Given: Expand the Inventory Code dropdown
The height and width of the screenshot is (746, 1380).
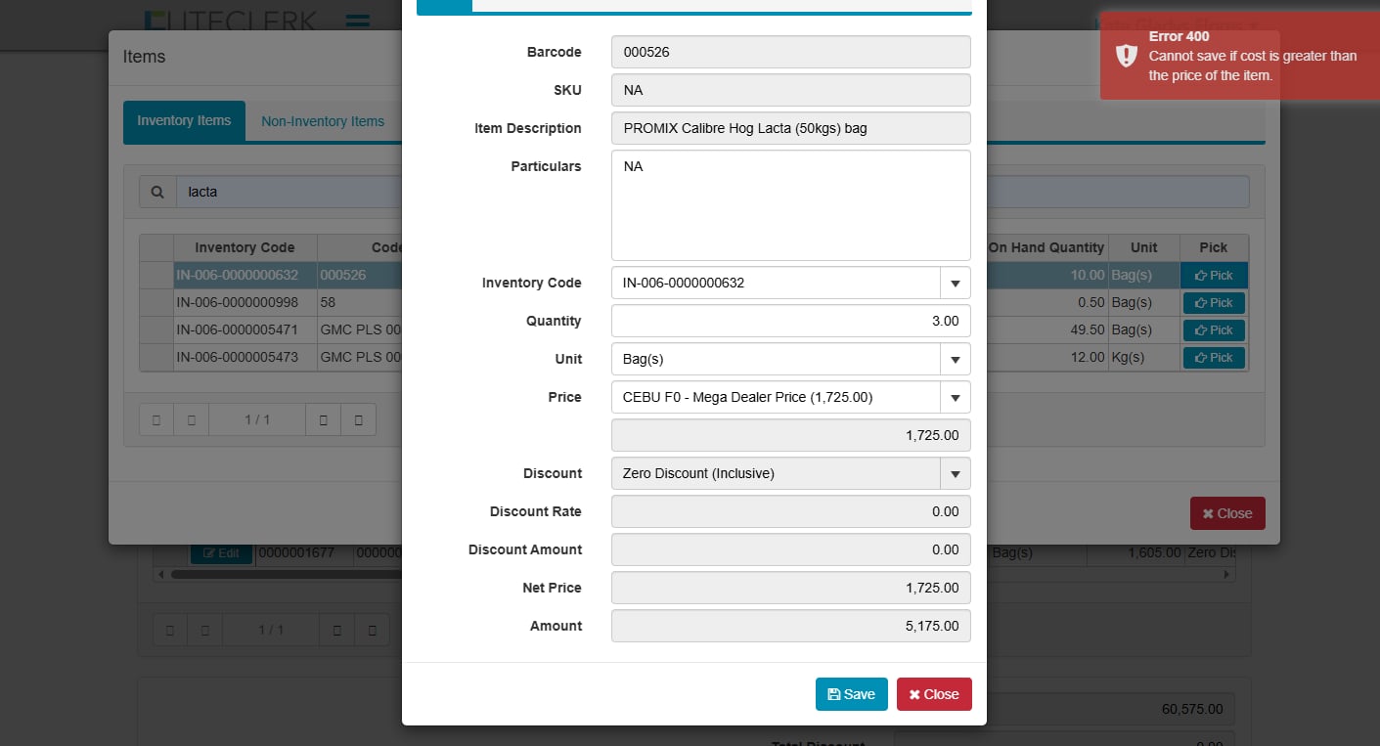Looking at the screenshot, I should (x=955, y=284).
